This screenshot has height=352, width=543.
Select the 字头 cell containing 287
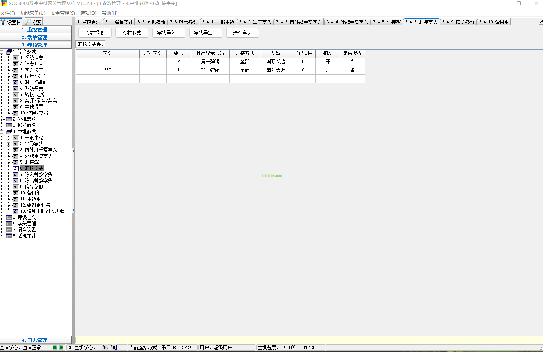click(x=107, y=70)
